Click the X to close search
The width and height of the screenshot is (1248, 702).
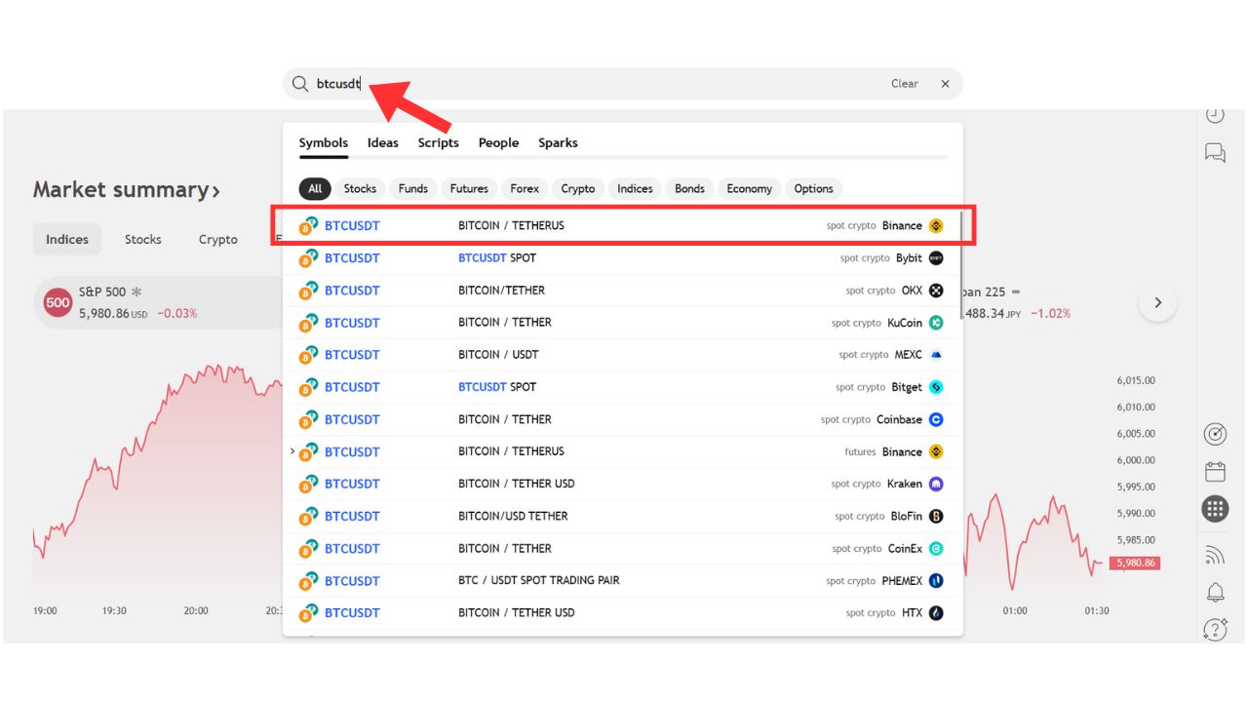tap(945, 84)
